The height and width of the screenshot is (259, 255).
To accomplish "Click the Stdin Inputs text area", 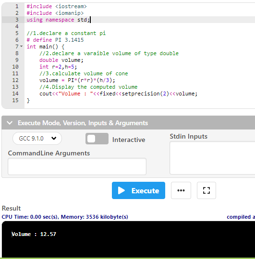I will click(x=212, y=158).
